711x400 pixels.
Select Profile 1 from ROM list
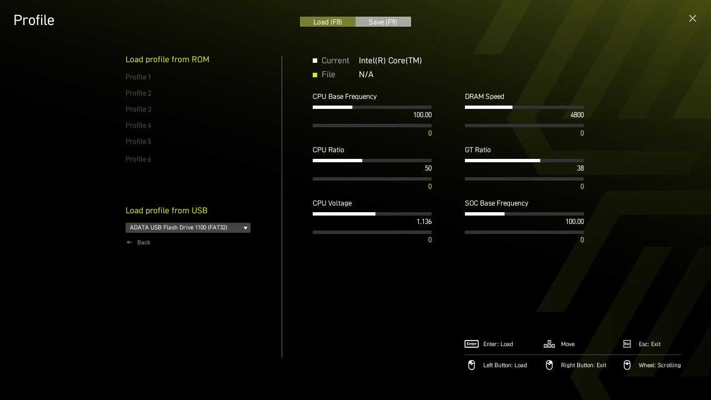click(x=138, y=77)
